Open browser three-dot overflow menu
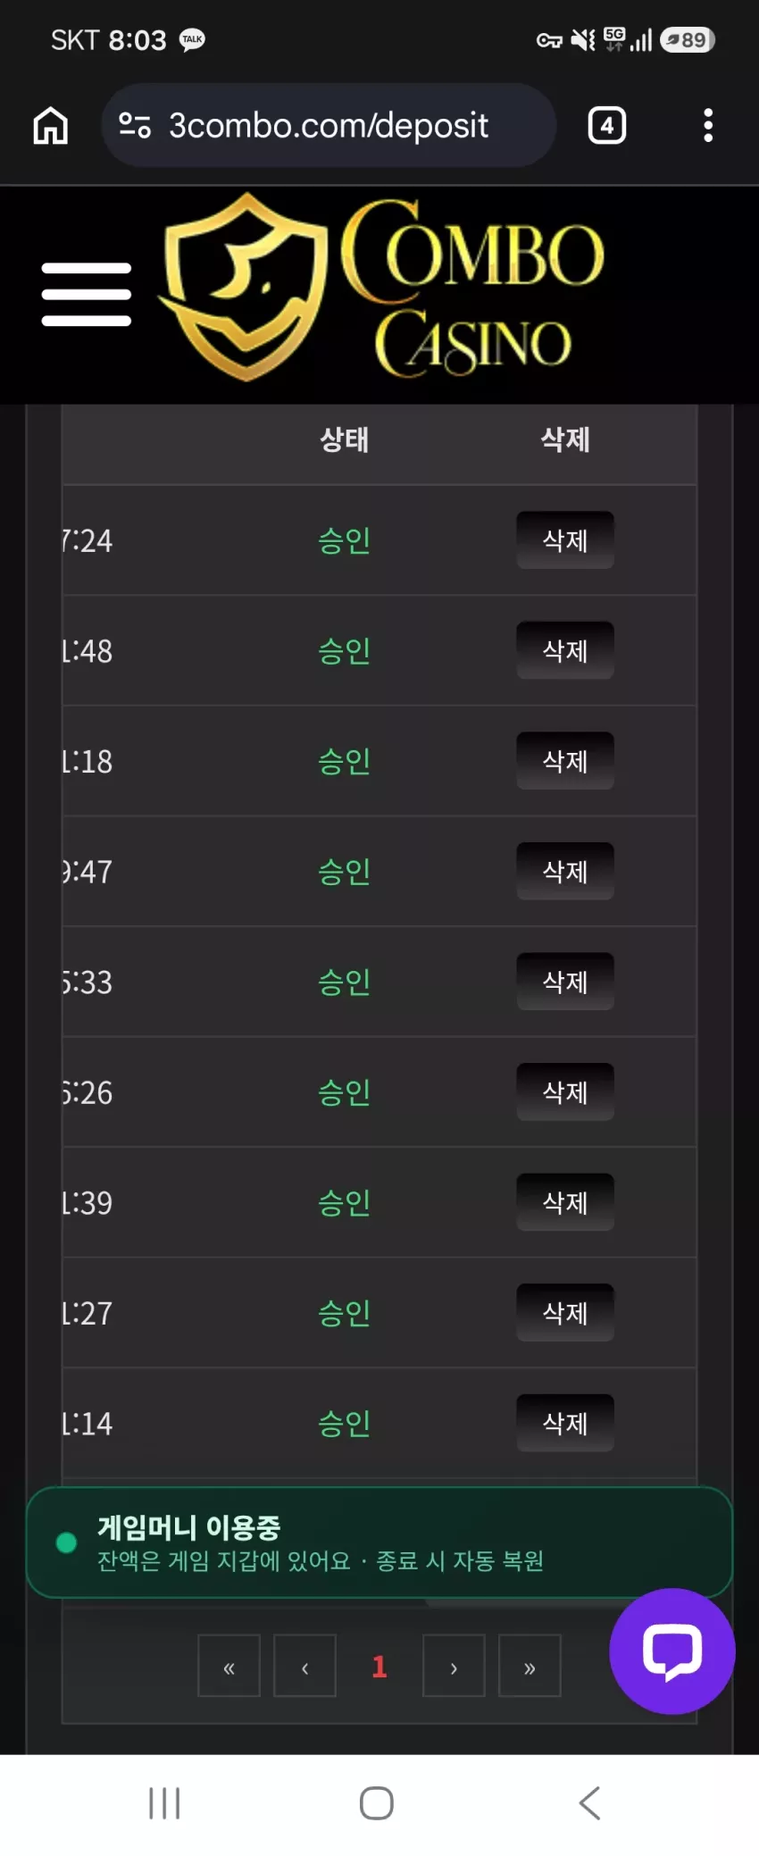The height and width of the screenshot is (1856, 759). (708, 125)
